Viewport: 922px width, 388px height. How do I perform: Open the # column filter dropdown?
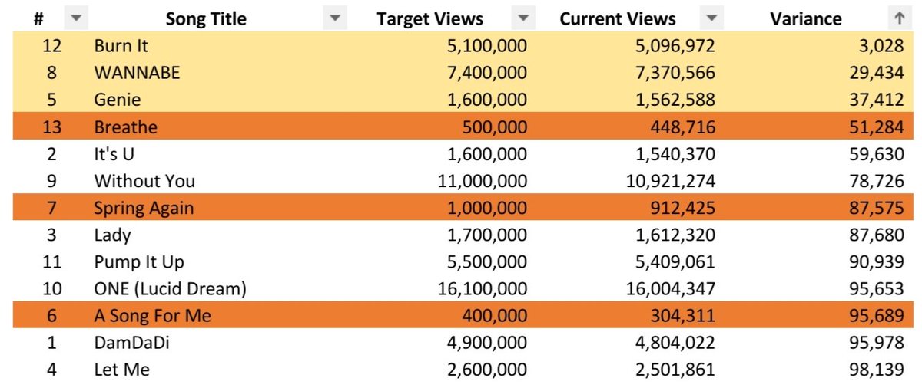78,19
